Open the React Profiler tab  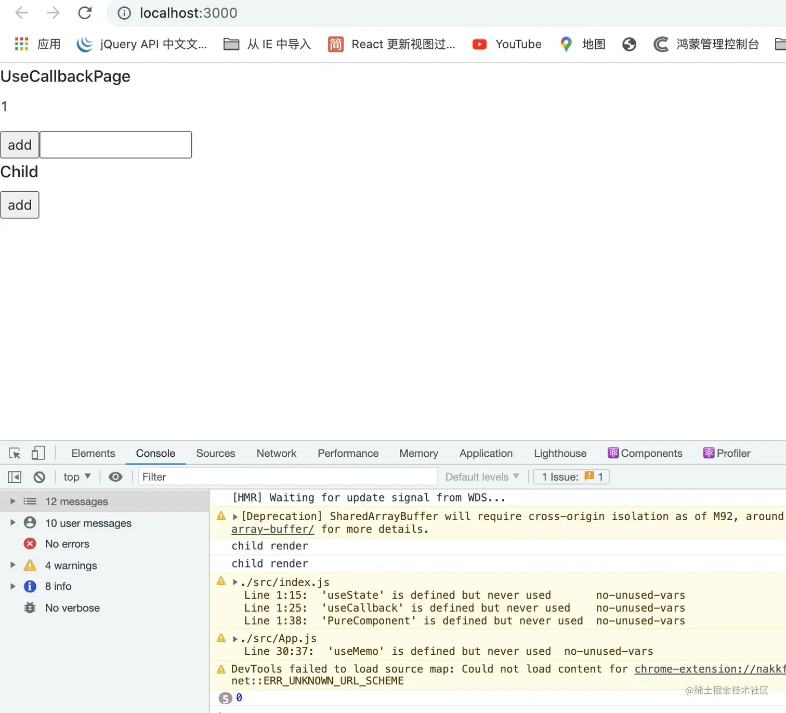727,453
